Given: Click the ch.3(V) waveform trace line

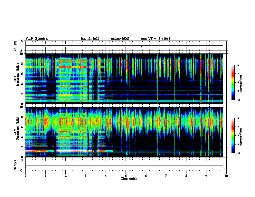Looking at the screenshot, I should [124, 165].
